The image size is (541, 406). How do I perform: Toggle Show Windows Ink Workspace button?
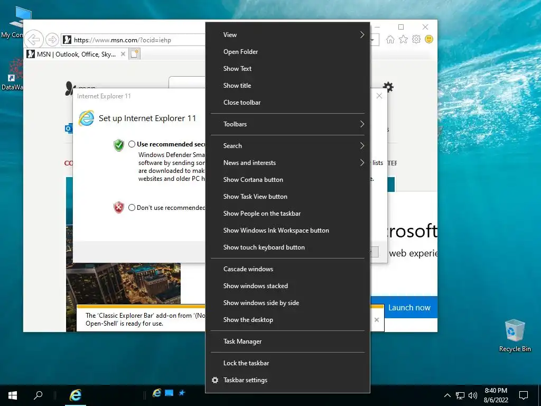287,230
